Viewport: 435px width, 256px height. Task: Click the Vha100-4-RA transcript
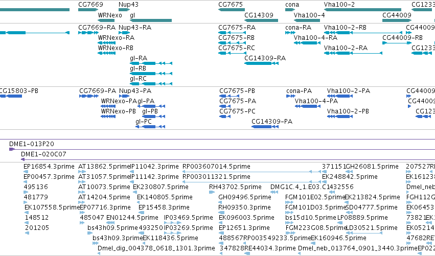point(307,43)
